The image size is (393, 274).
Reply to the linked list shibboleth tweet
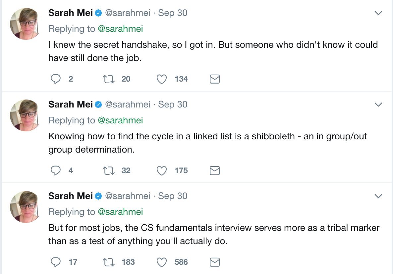pos(56,171)
